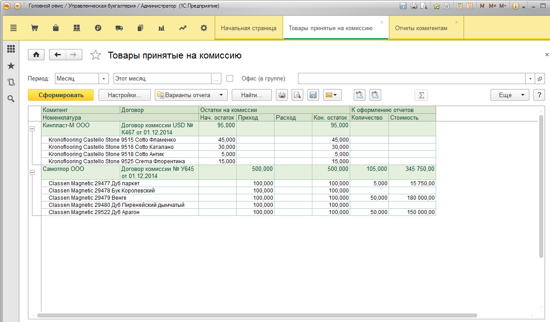Image resolution: width=550 pixels, height=322 pixels.
Task: Expand all report groups icon
Action: click(x=360, y=95)
